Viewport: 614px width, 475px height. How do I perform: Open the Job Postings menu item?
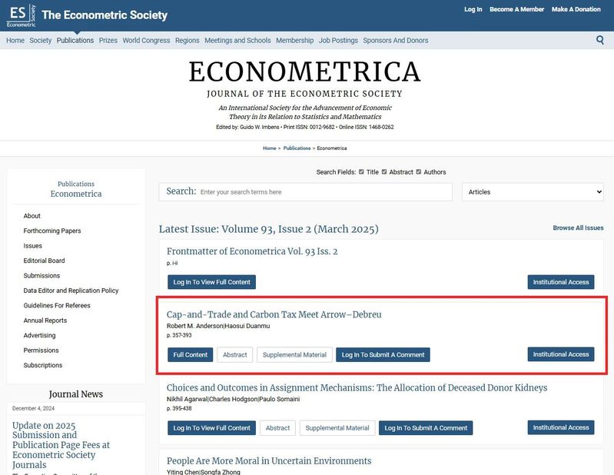point(338,40)
